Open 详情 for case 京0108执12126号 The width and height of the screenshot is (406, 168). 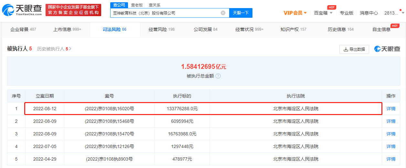391,146
